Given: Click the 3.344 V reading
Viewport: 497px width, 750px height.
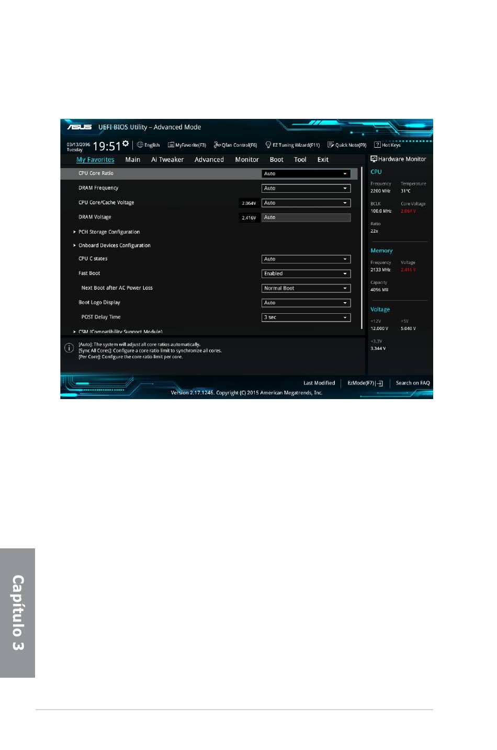Looking at the screenshot, I should click(x=378, y=348).
